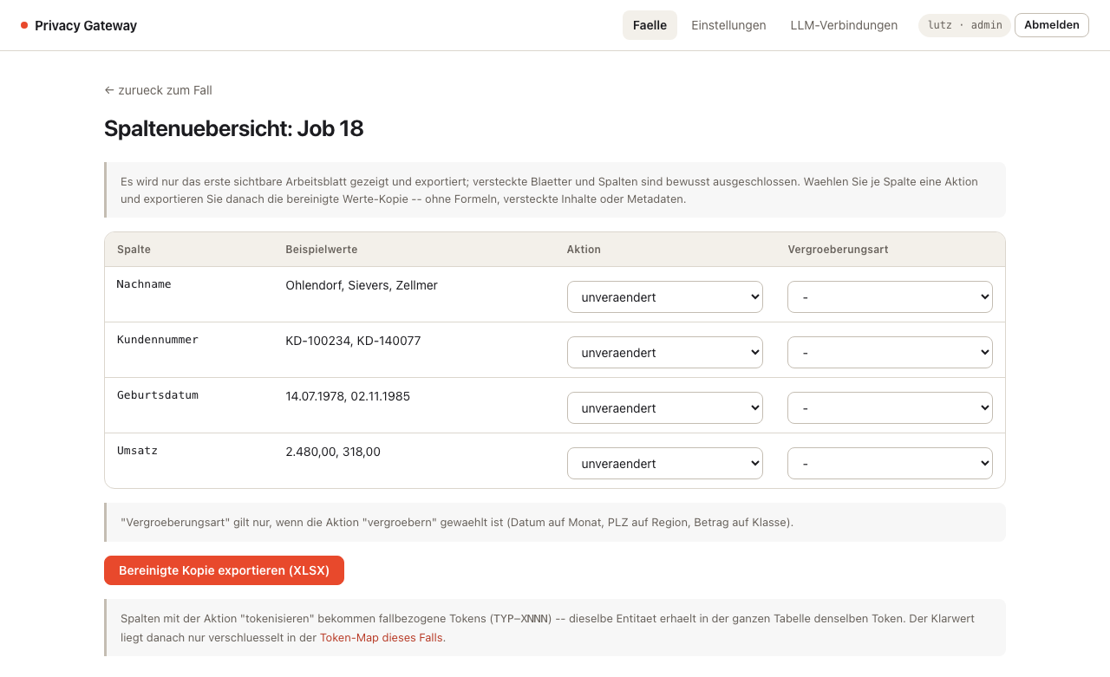
Task: Click sample values 2.480,00, 318,00
Action: pyautogui.click(x=333, y=452)
